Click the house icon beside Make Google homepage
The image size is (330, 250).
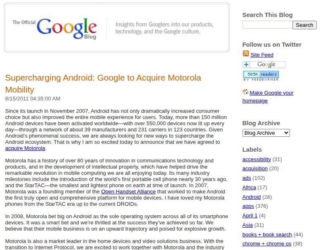(245, 92)
